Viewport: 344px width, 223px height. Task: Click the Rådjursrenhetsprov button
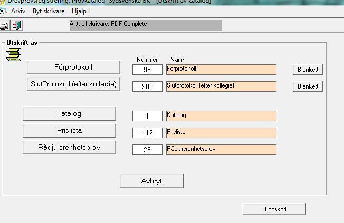(69, 148)
